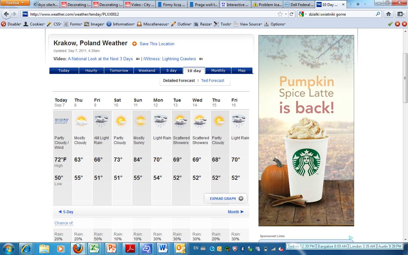Switch to the Monthly forecast tab
This screenshot has height=255, width=408.
[x=218, y=70]
